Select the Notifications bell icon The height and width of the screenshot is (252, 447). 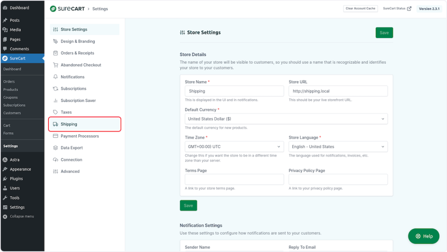(x=55, y=76)
